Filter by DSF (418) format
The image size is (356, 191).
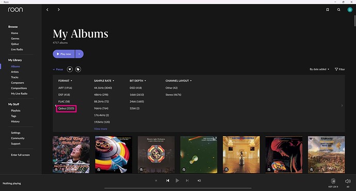(x=64, y=94)
